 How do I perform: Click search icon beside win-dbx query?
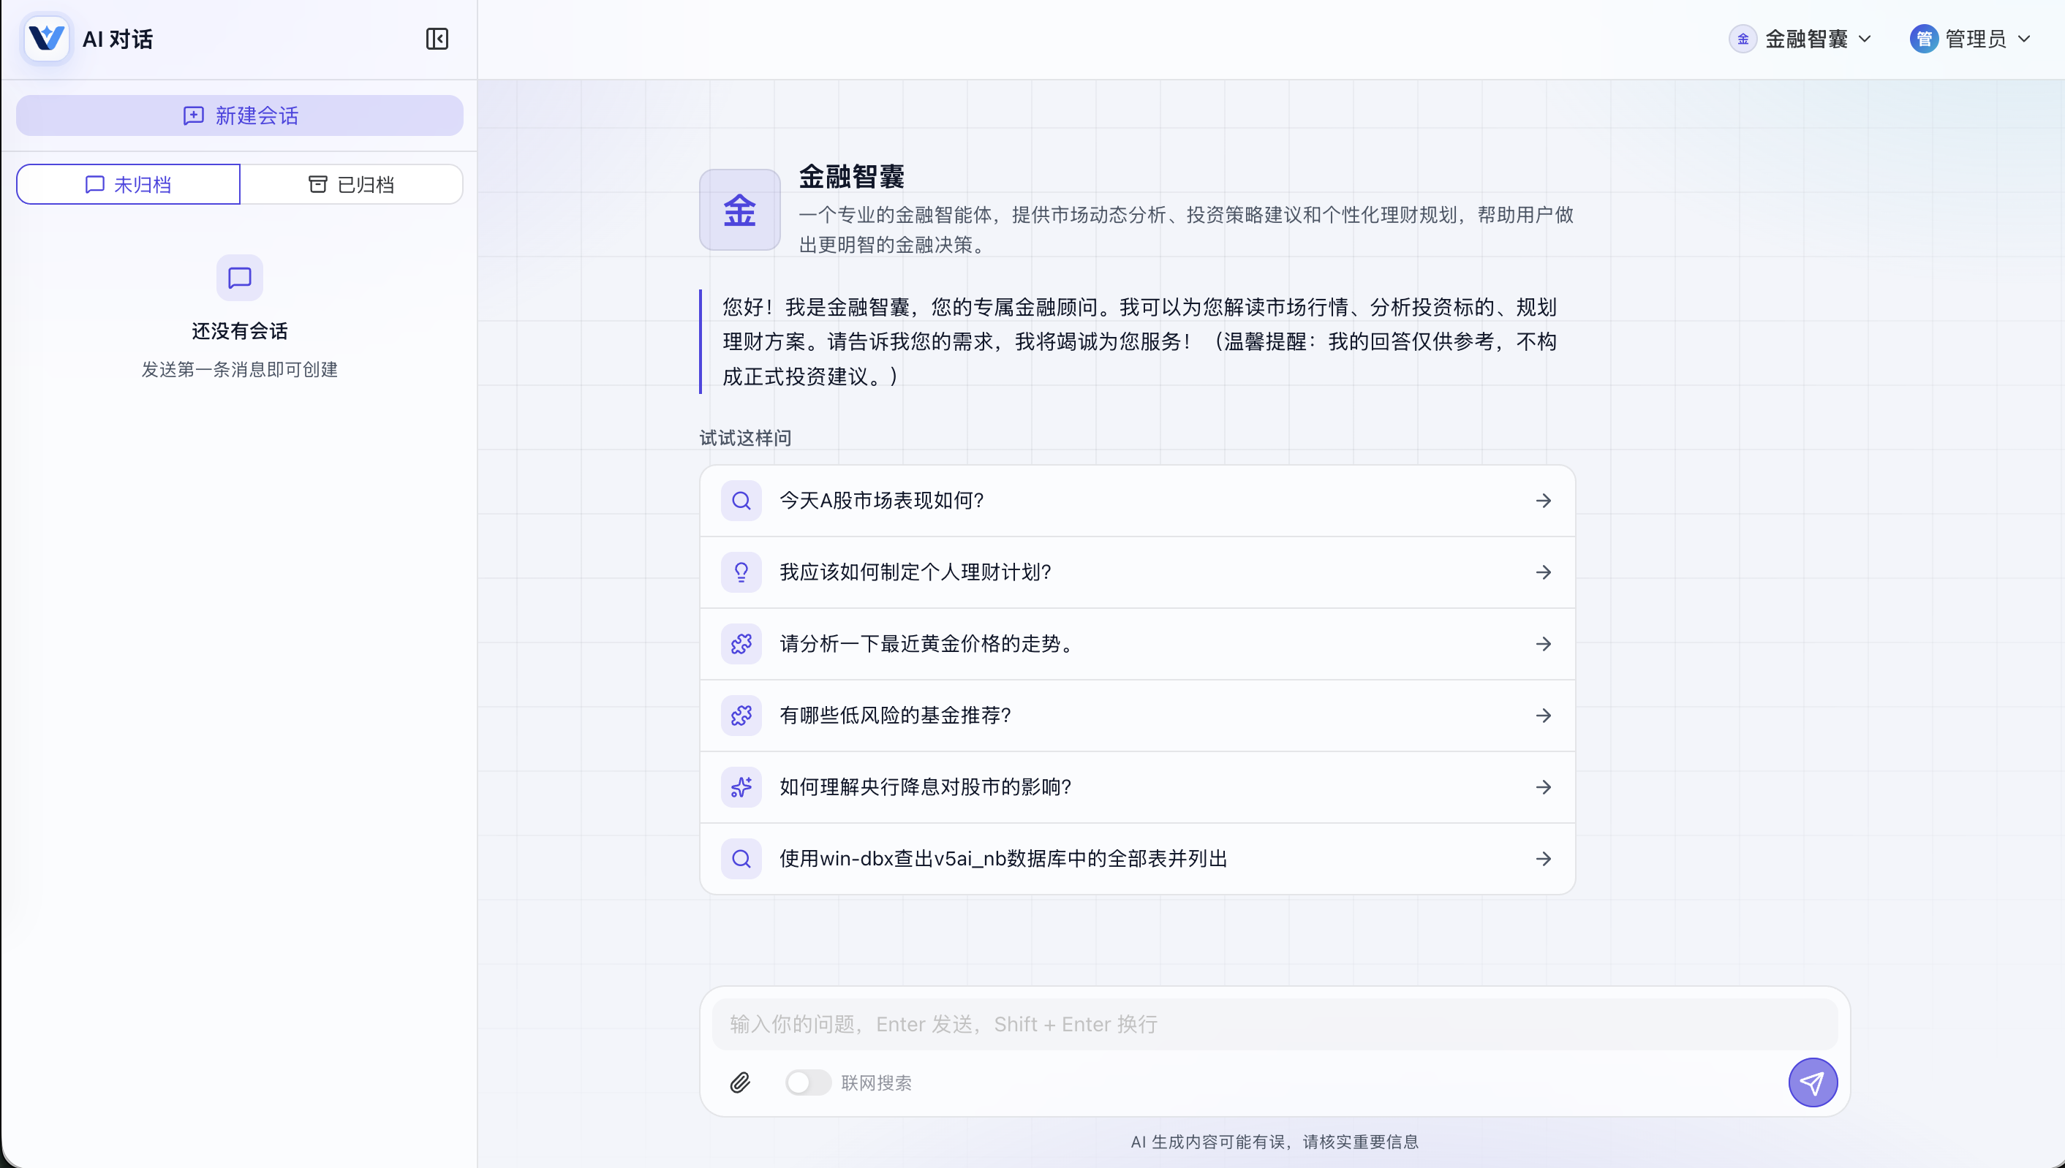(x=741, y=858)
